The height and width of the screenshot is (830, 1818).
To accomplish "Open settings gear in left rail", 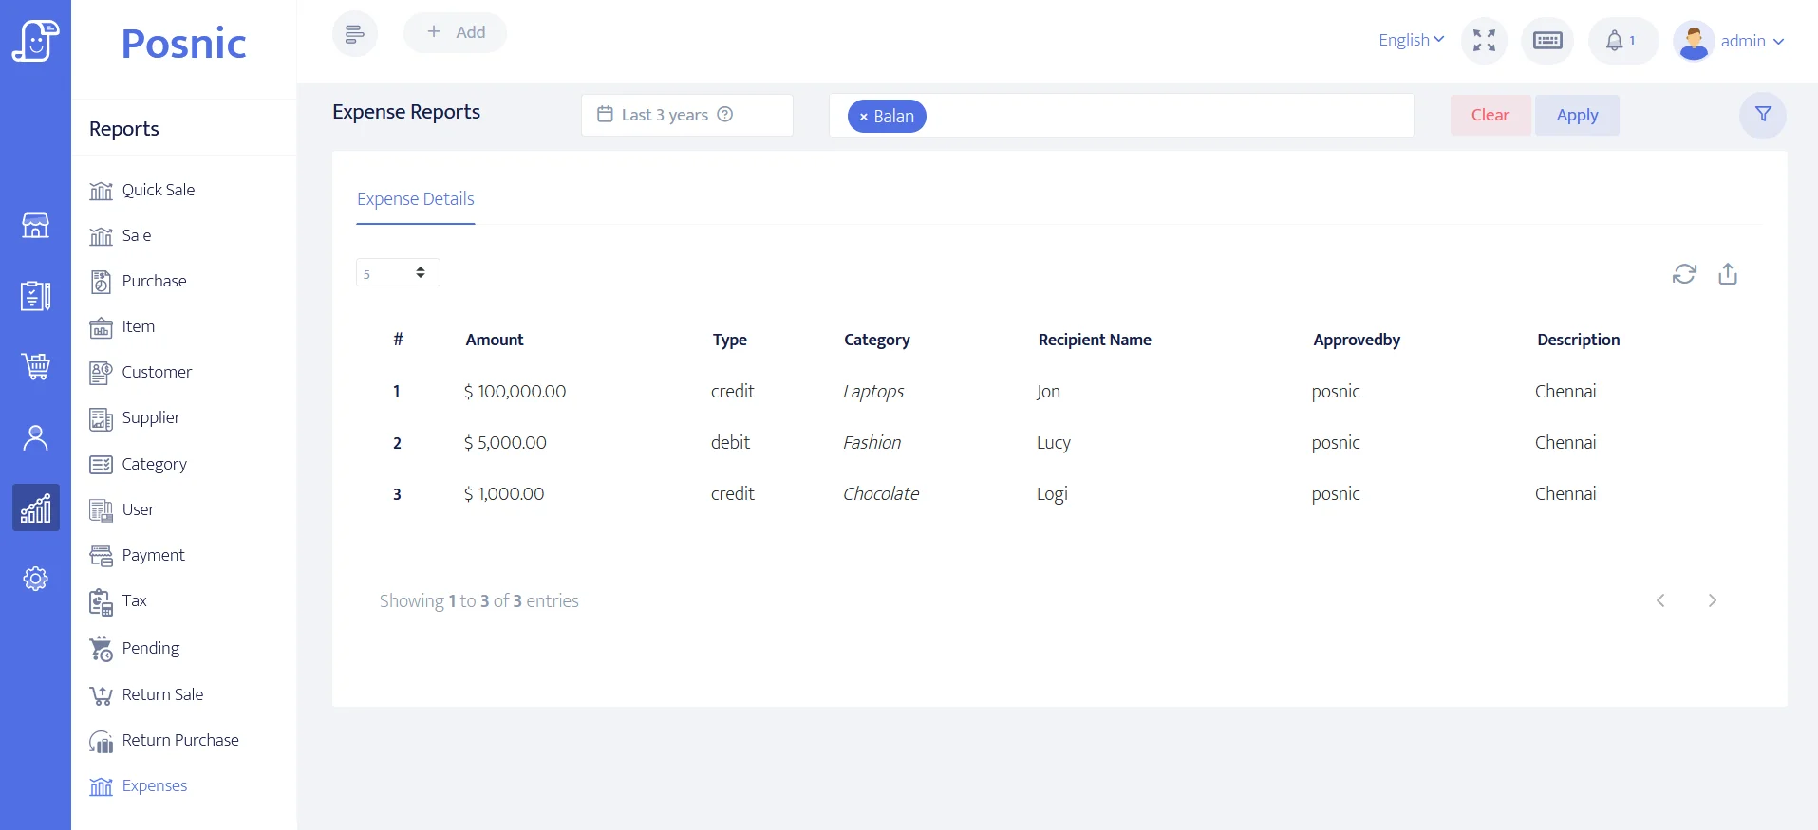I will pyautogui.click(x=35, y=579).
